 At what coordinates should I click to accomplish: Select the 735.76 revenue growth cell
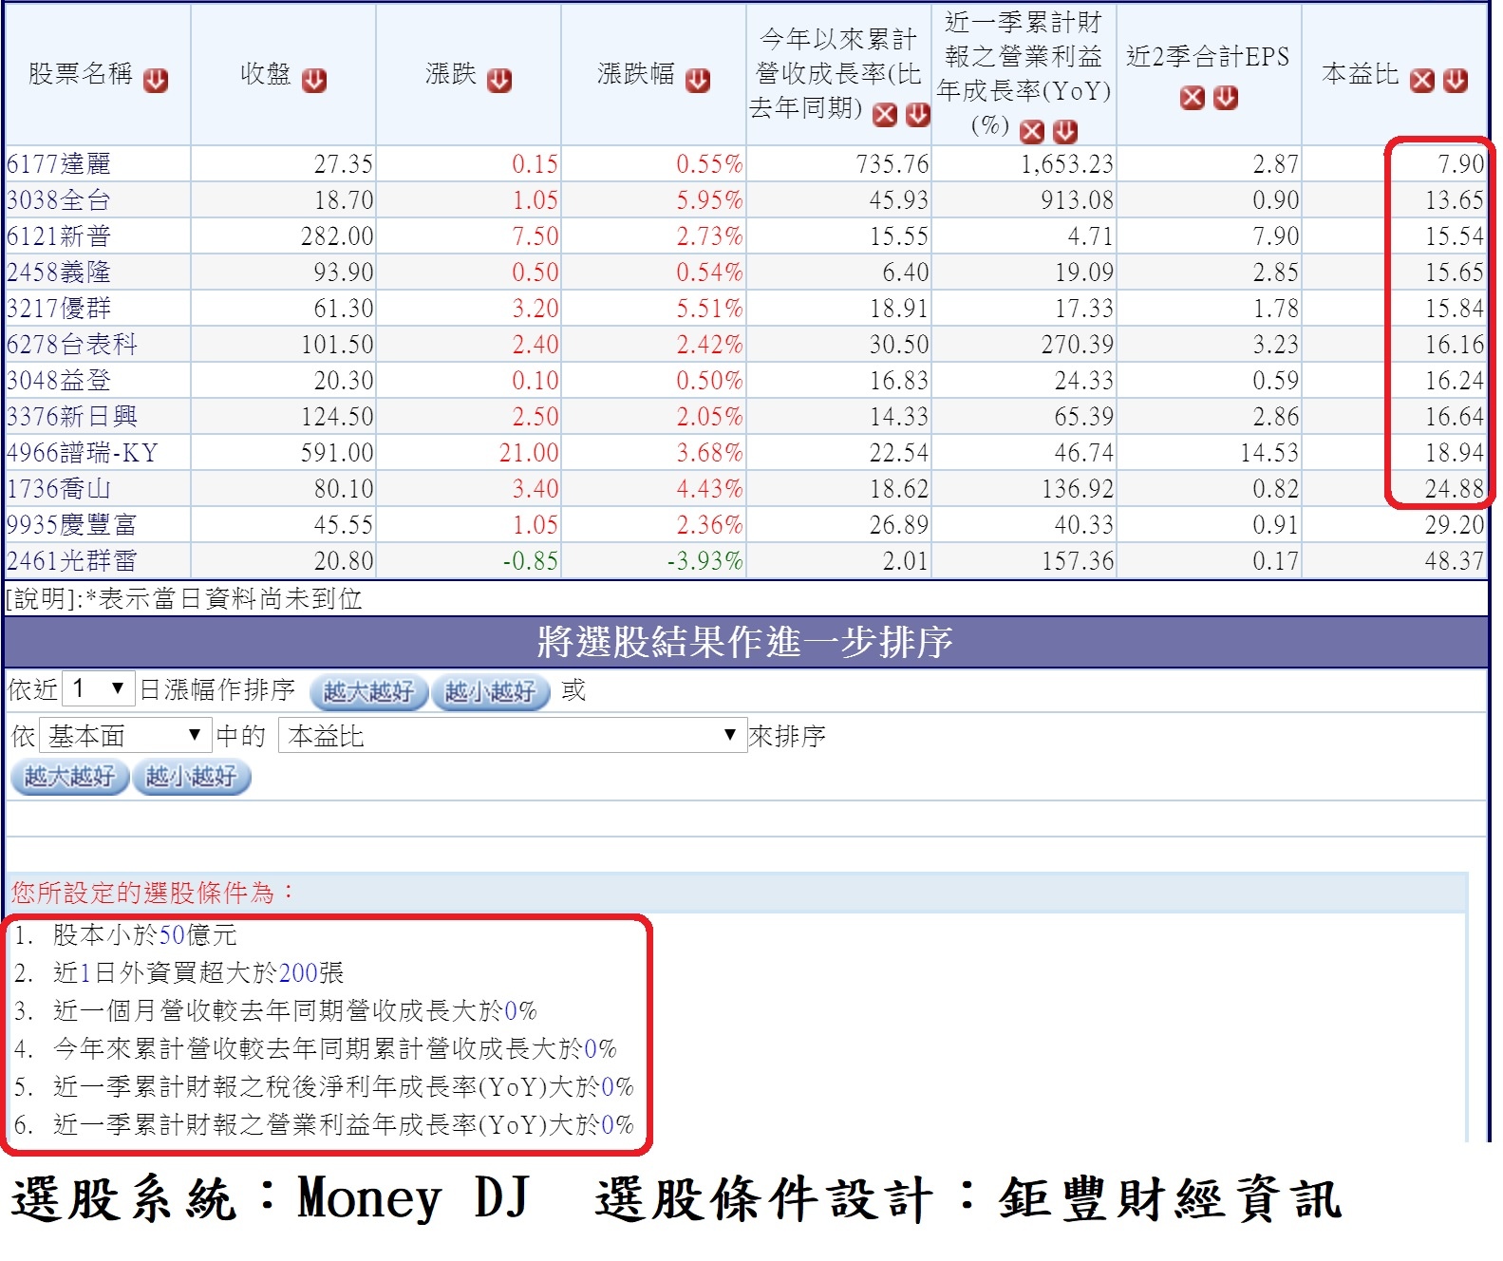point(838,164)
